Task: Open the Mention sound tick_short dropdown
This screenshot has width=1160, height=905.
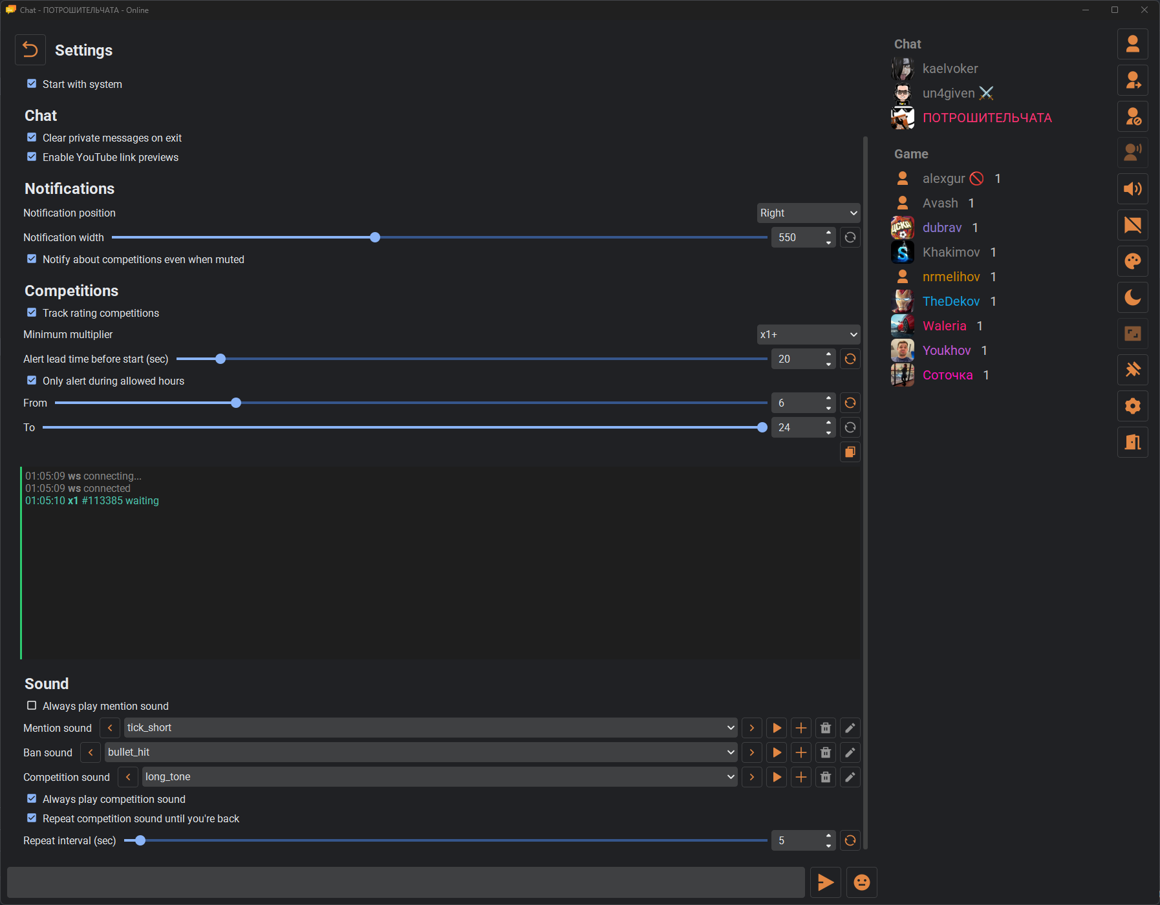Action: (x=431, y=728)
